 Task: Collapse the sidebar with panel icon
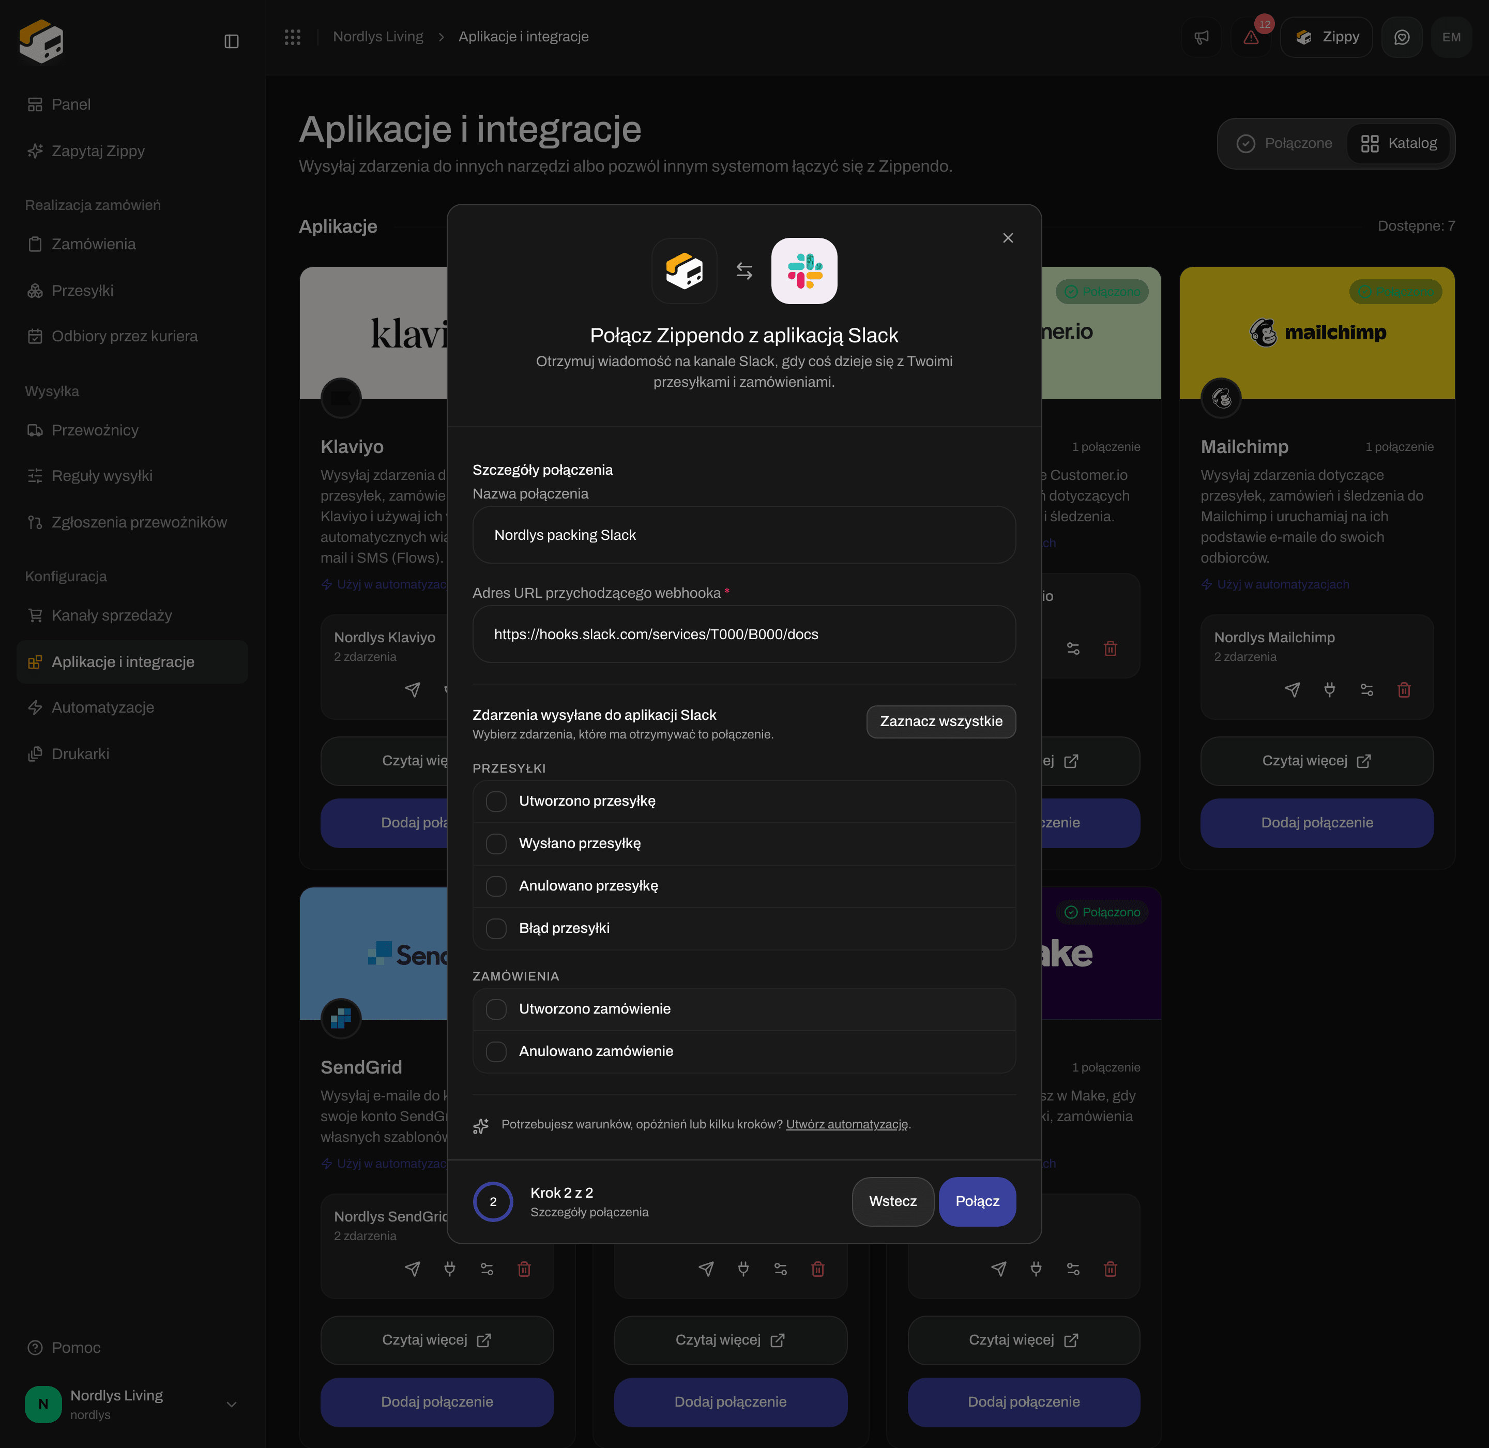(x=232, y=41)
